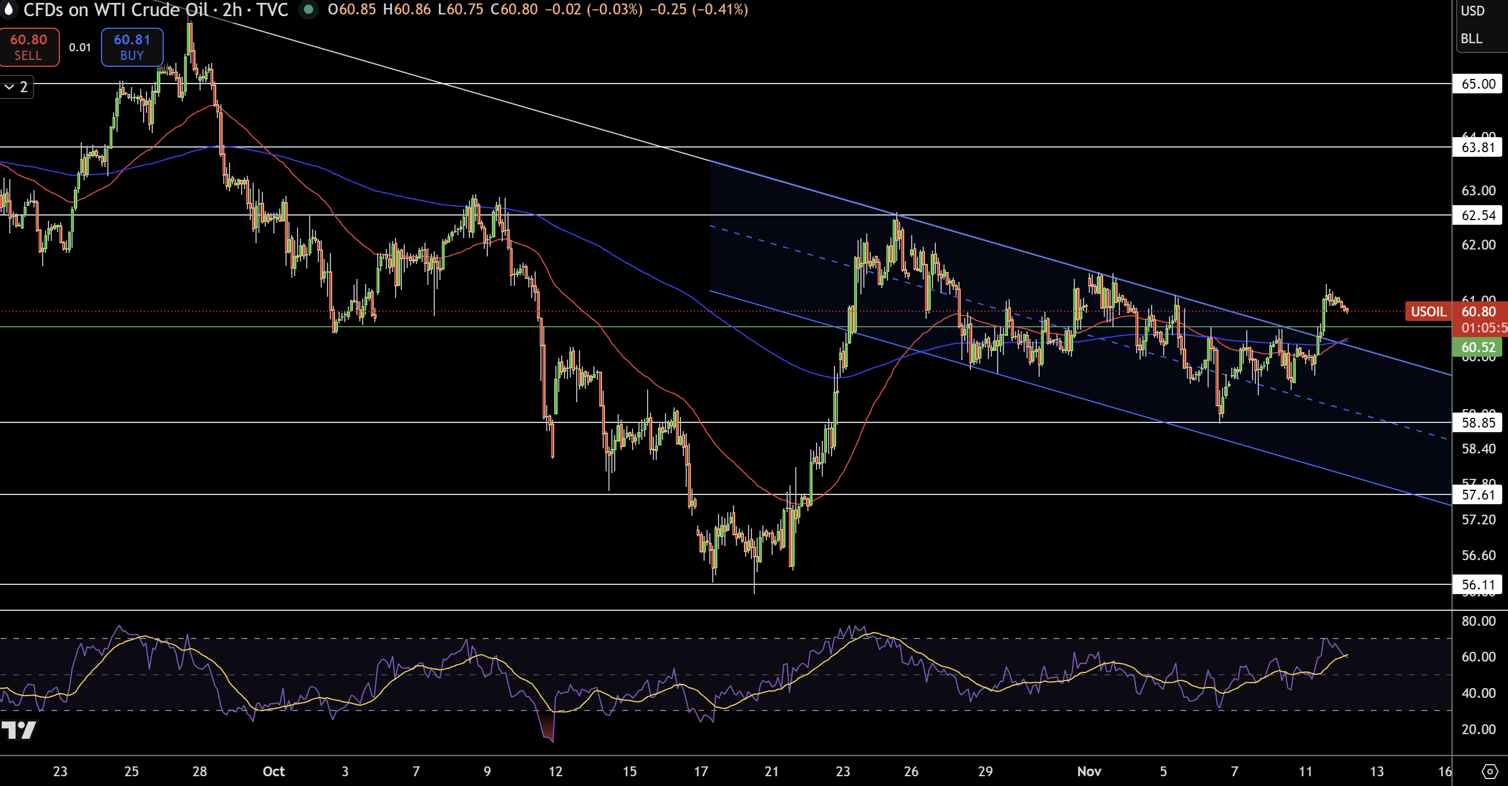Select the 58.85 horizontal line price label
1508x786 pixels.
pos(1477,422)
